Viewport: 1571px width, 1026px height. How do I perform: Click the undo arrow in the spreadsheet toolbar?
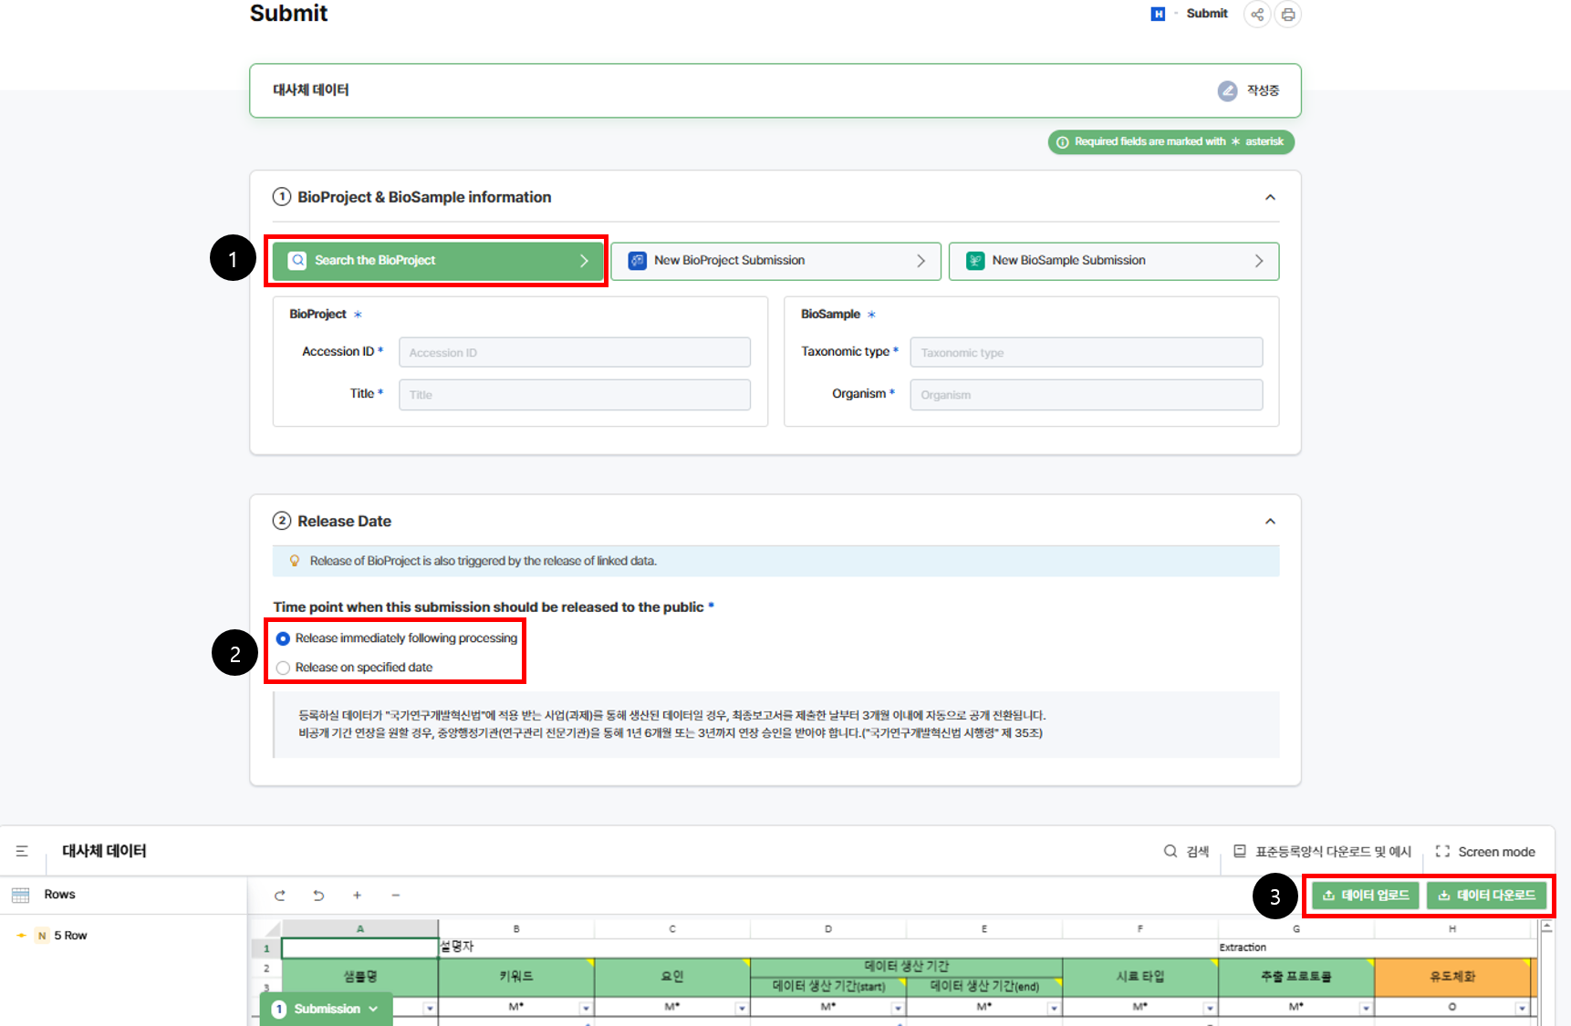318,896
